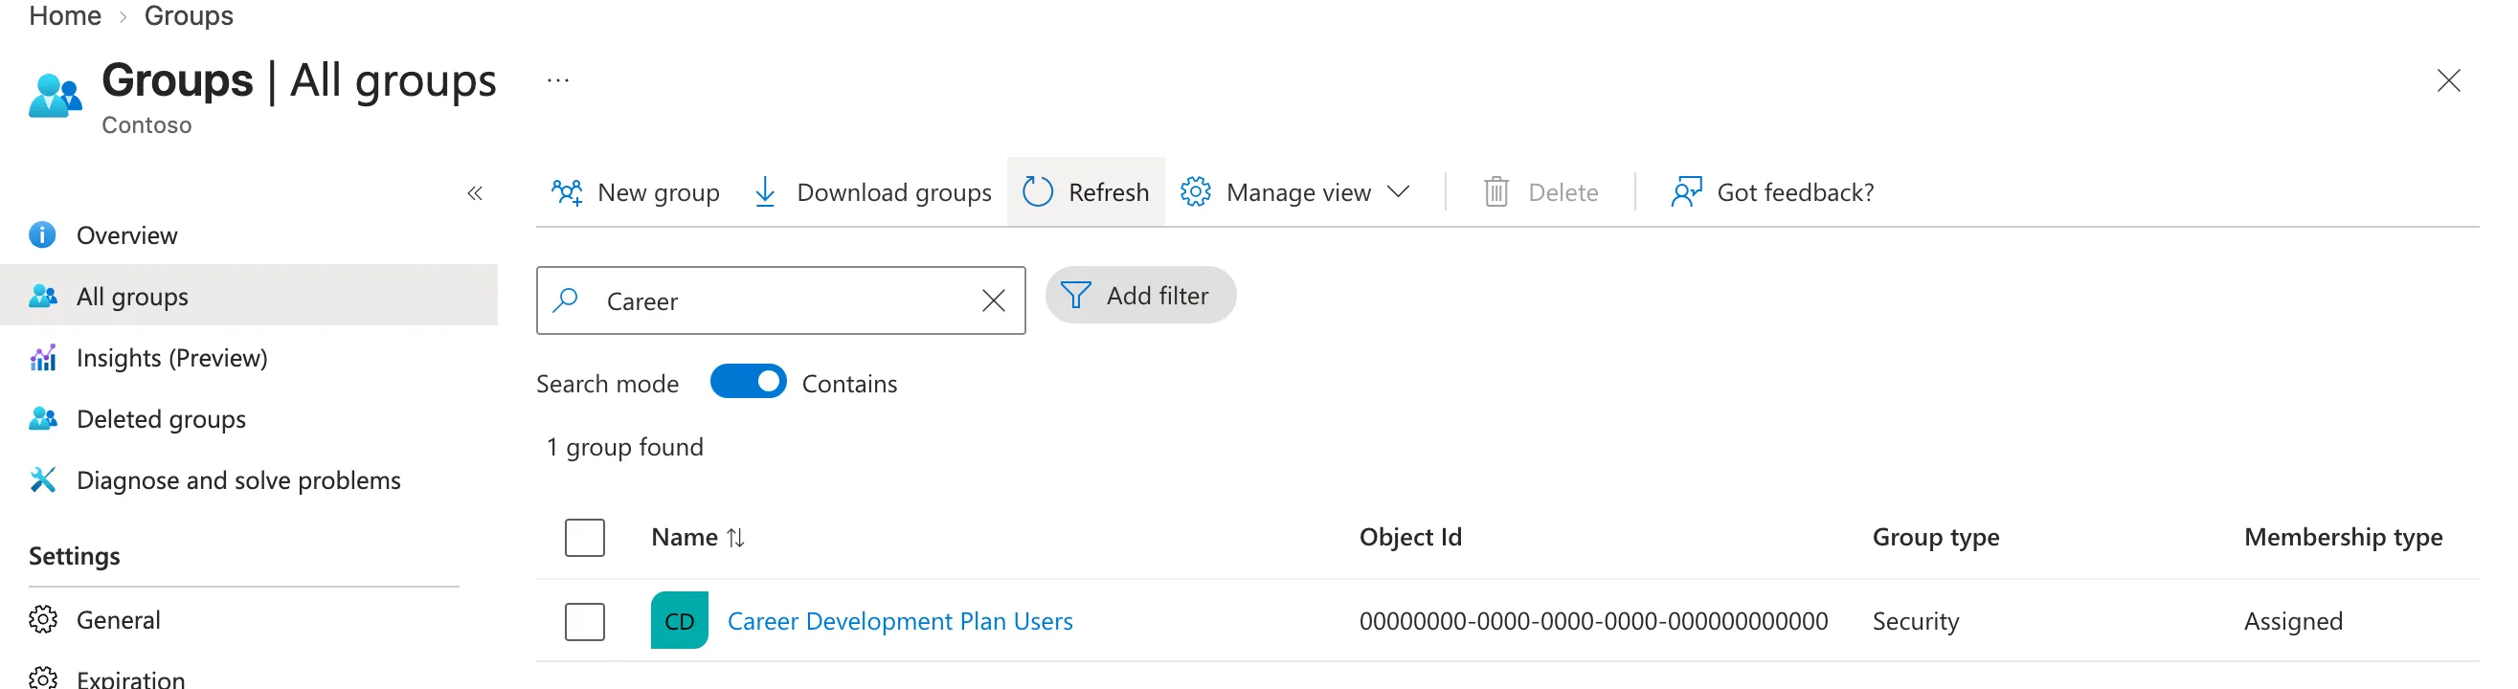Click the Groups people icon beside the title
Viewport: 2518px width, 689px height.
pos(56,95)
